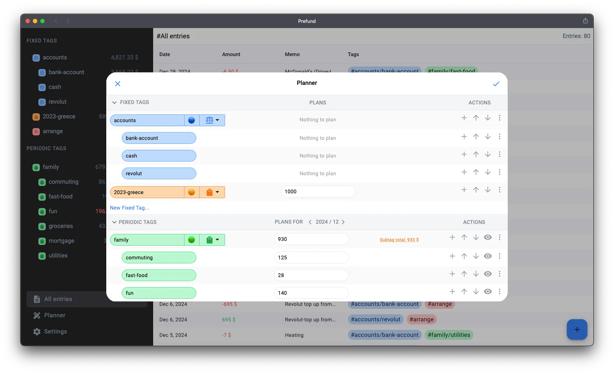Click #accounts/revolut tag in entries list
Image resolution: width=614 pixels, height=373 pixels.
[376, 320]
